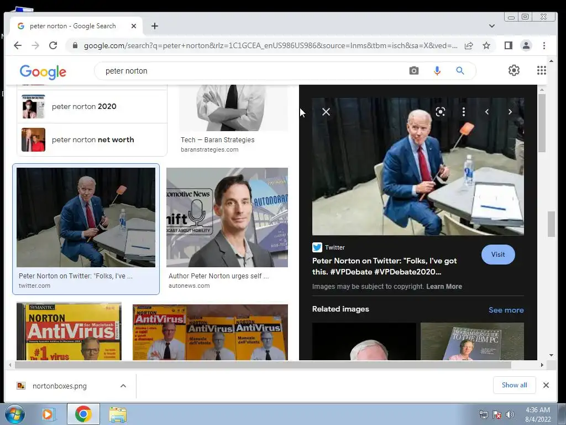Select peter norton net worth suggestion
The width and height of the screenshot is (566, 425).
tap(92, 139)
